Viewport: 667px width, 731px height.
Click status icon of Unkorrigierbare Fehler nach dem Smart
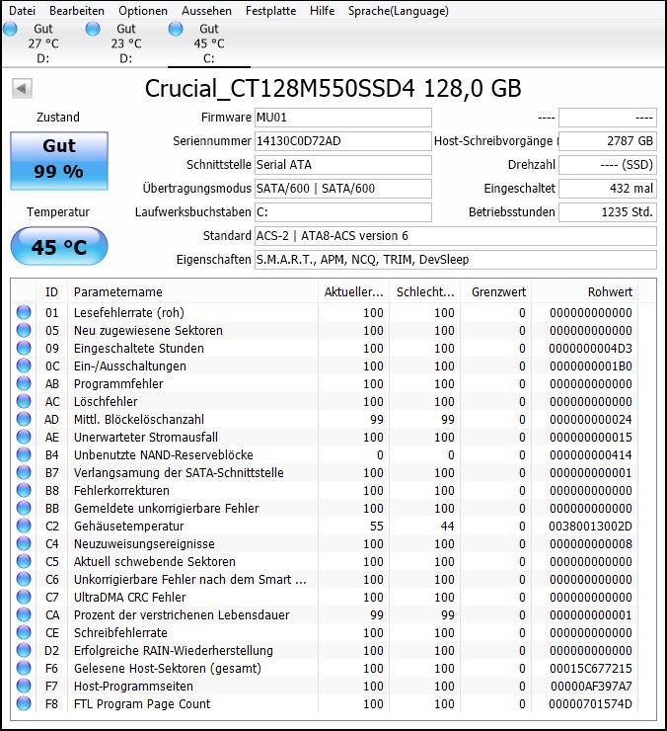tap(24, 579)
